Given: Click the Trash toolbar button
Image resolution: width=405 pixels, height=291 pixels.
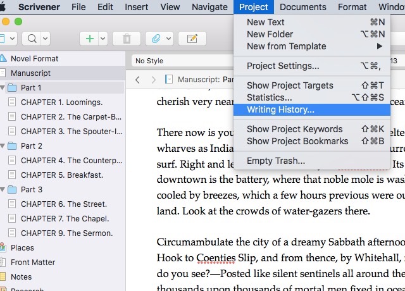Looking at the screenshot, I should pyautogui.click(x=127, y=39).
